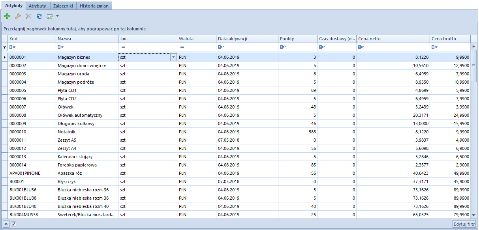
Task: Click the J.m. column header
Action: pos(148,39)
